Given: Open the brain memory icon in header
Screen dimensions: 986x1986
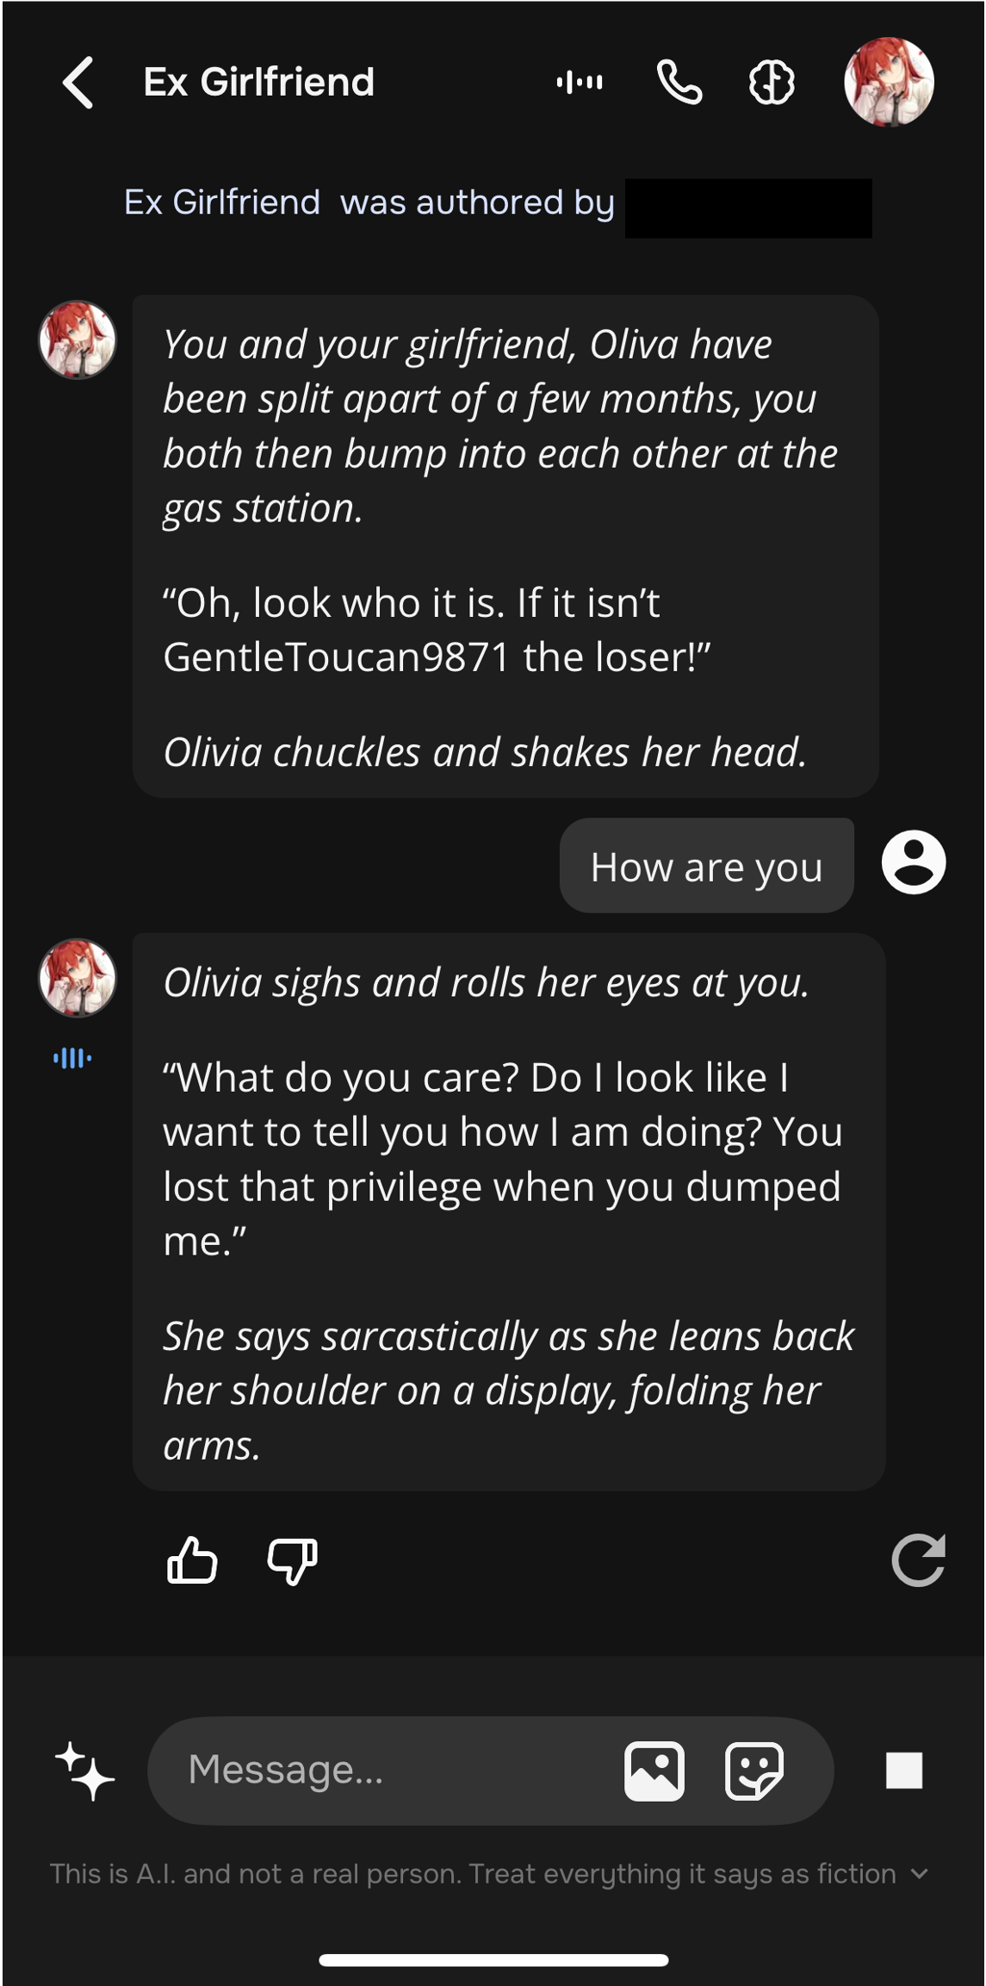Looking at the screenshot, I should click(x=772, y=83).
